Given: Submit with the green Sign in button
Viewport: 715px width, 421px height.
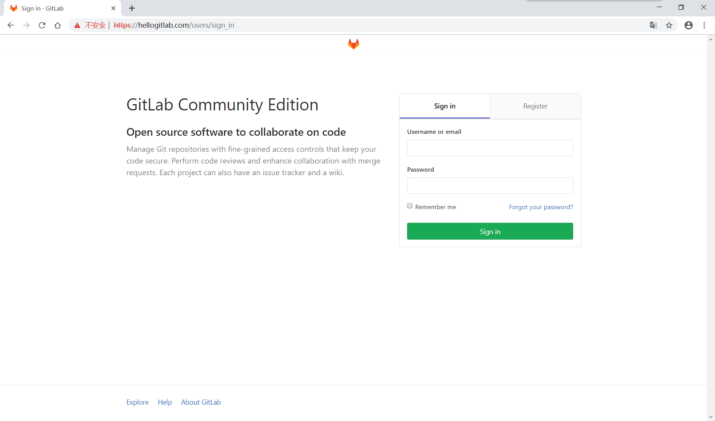Looking at the screenshot, I should tap(490, 231).
